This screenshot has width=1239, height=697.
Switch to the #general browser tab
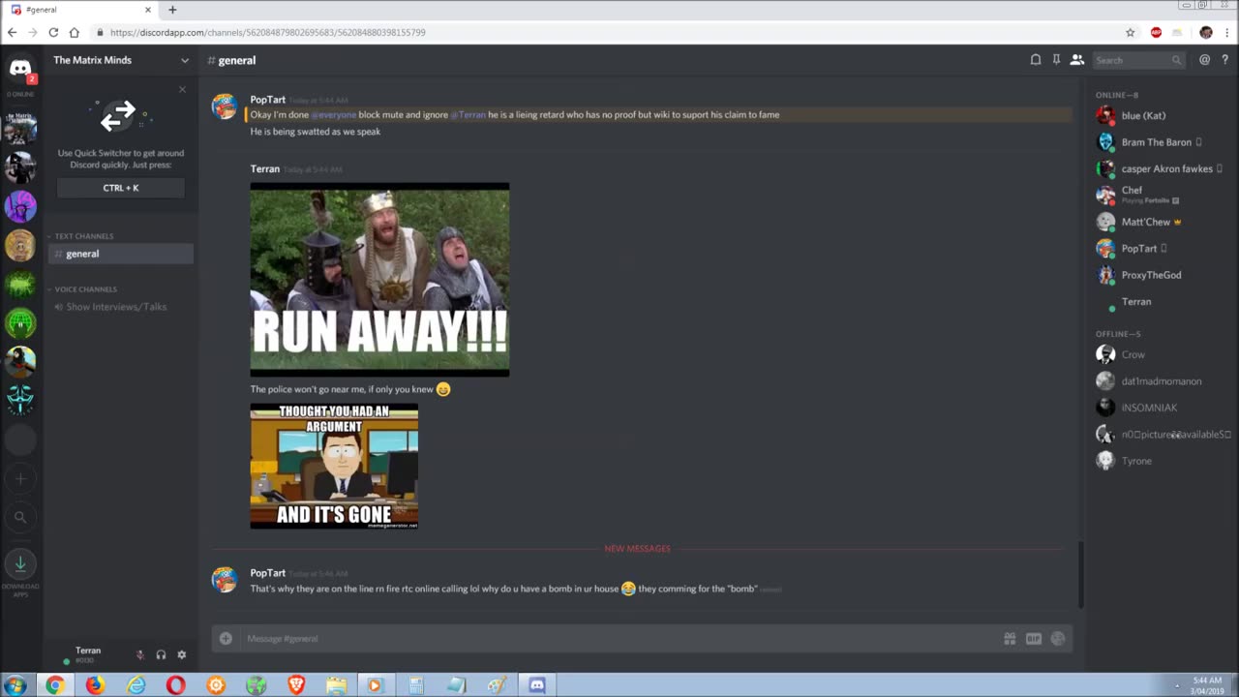pos(81,10)
